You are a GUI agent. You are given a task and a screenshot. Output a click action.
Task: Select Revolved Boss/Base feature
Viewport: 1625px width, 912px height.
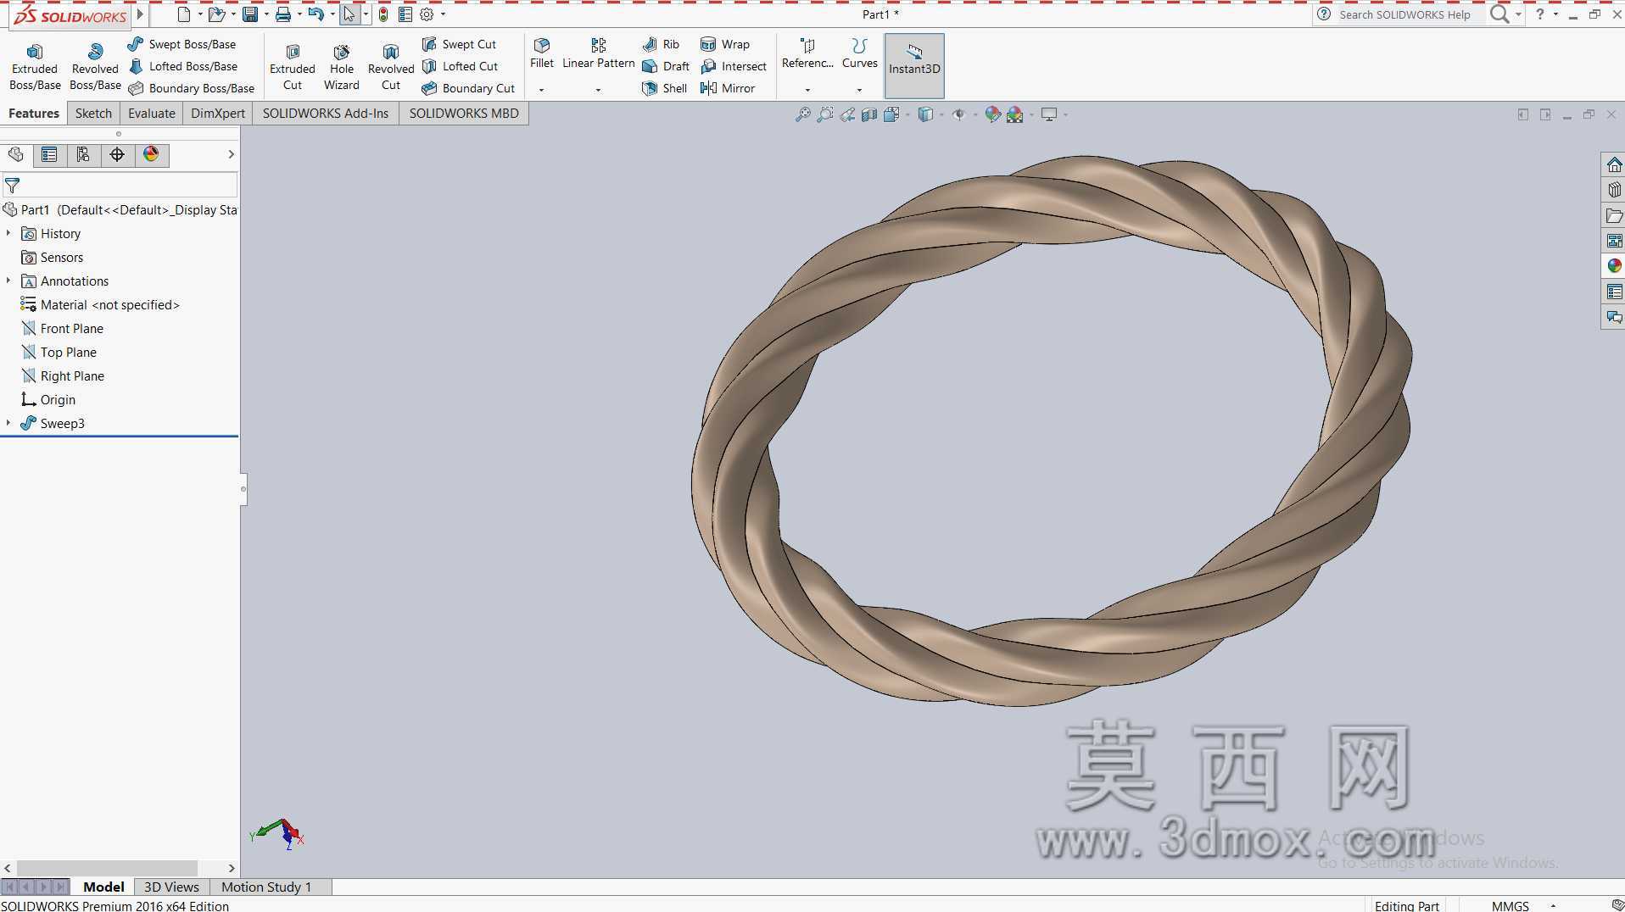coord(95,66)
